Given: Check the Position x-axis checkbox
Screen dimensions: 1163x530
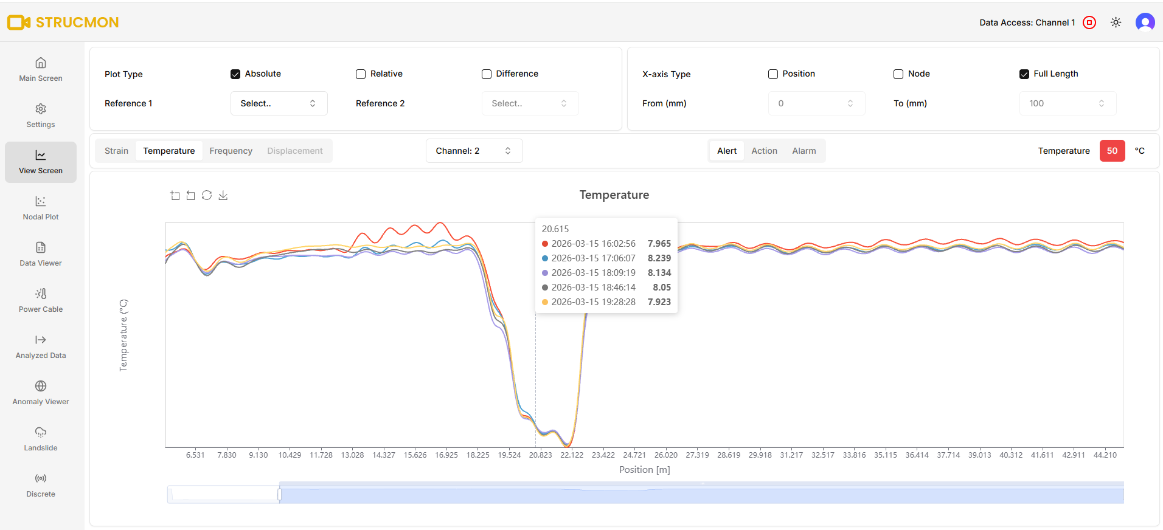Looking at the screenshot, I should point(773,74).
